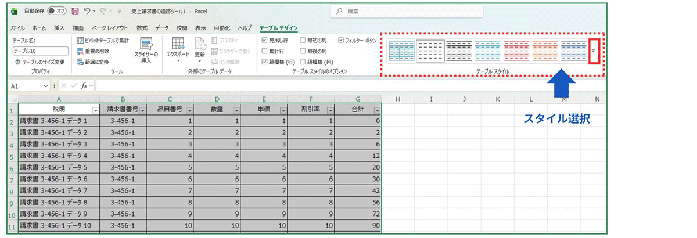
Task: Switch to the 校閲 tab
Action: click(182, 28)
